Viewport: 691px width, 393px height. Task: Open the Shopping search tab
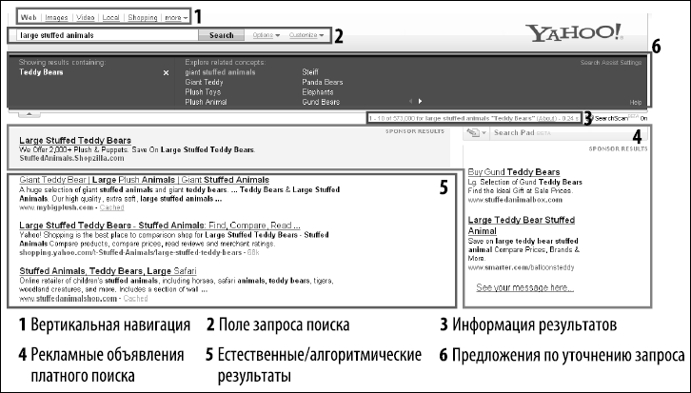click(143, 18)
